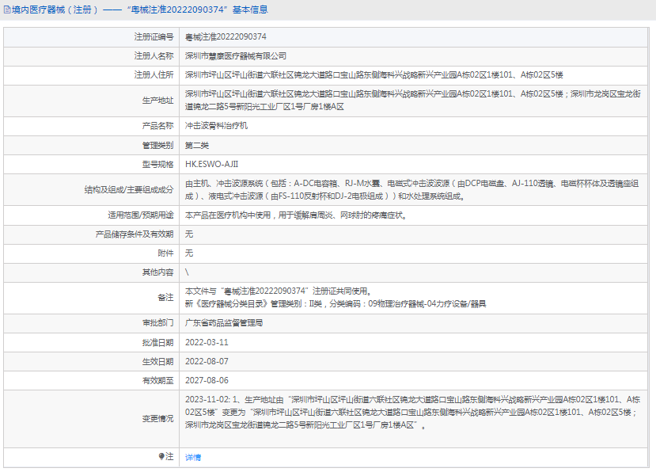The width and height of the screenshot is (656, 472).
Task: Click the 变更情况 label
Action: 157,418
